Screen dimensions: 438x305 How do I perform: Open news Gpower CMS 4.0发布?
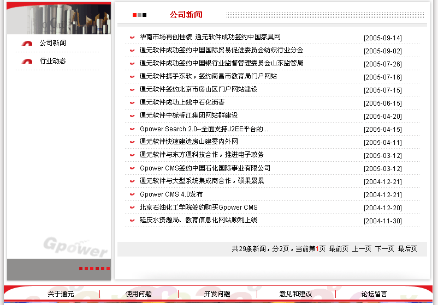pyautogui.click(x=171, y=194)
